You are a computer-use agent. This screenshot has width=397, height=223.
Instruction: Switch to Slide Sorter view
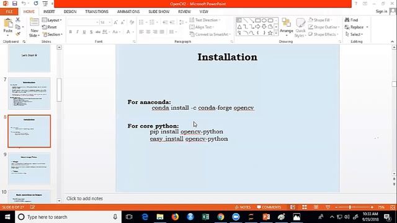coord(305,207)
